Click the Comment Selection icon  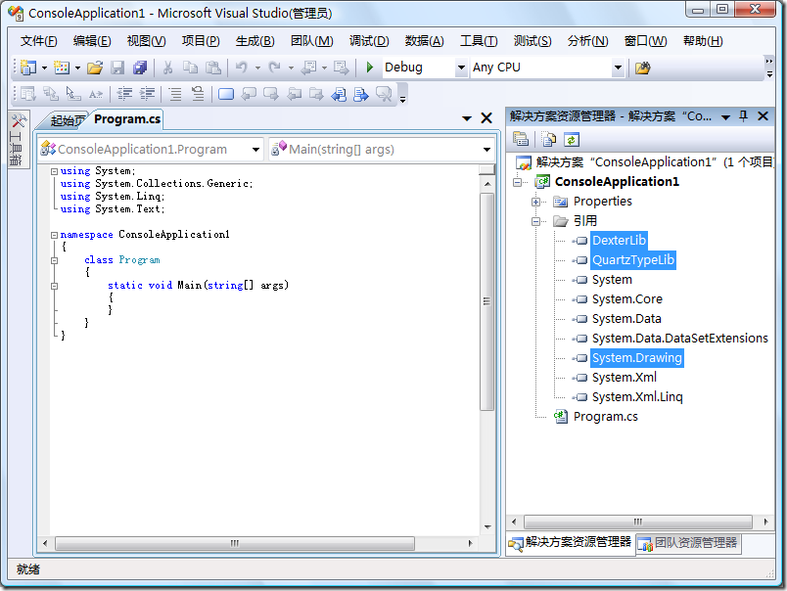pyautogui.click(x=175, y=94)
